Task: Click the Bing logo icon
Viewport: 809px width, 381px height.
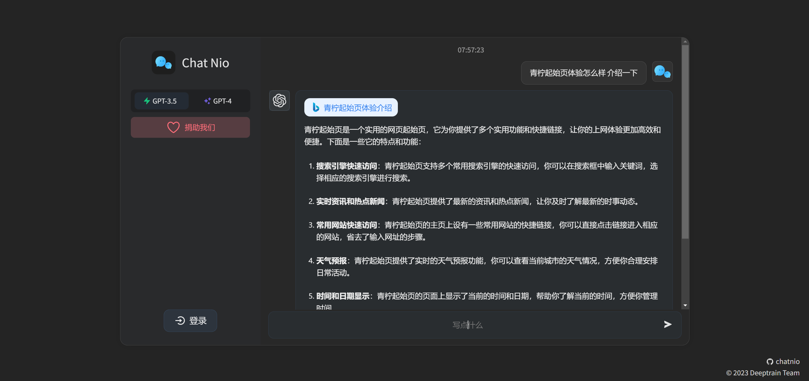Action: pos(316,107)
